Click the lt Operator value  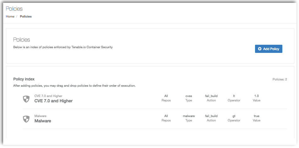coord(234,96)
